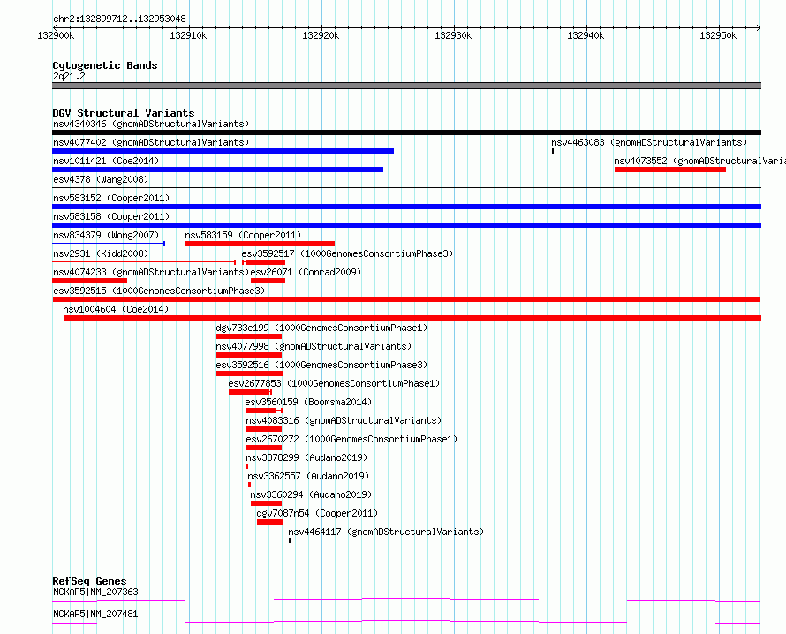
Task: Select esv3592517 1000Genomes Phase3 label
Action: (347, 253)
